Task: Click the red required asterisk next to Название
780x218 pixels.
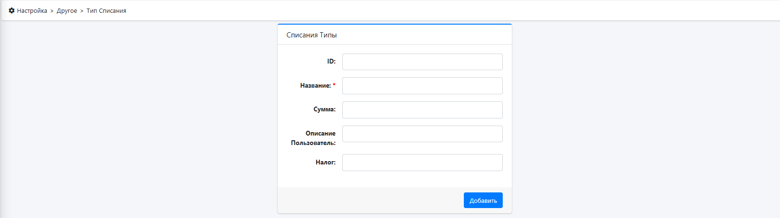Action: point(334,85)
